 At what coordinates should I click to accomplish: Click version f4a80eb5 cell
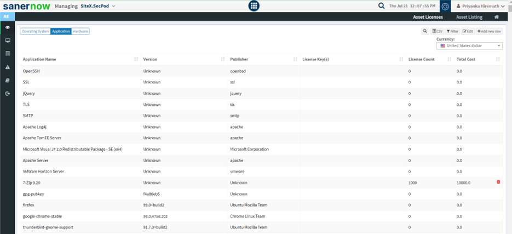(152, 194)
